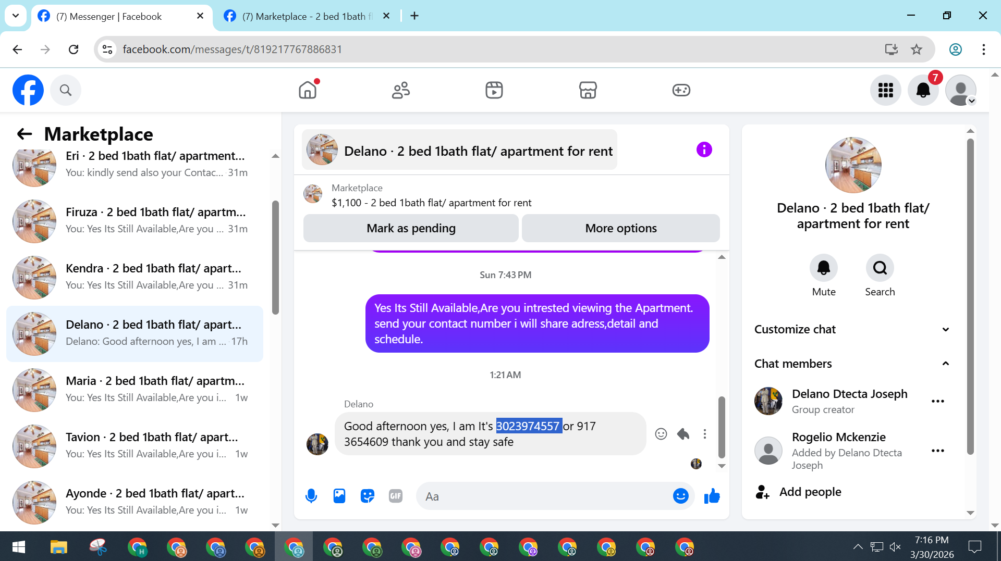This screenshot has height=561, width=1001.
Task: Open the Maria conversation in the list
Action: tap(135, 389)
